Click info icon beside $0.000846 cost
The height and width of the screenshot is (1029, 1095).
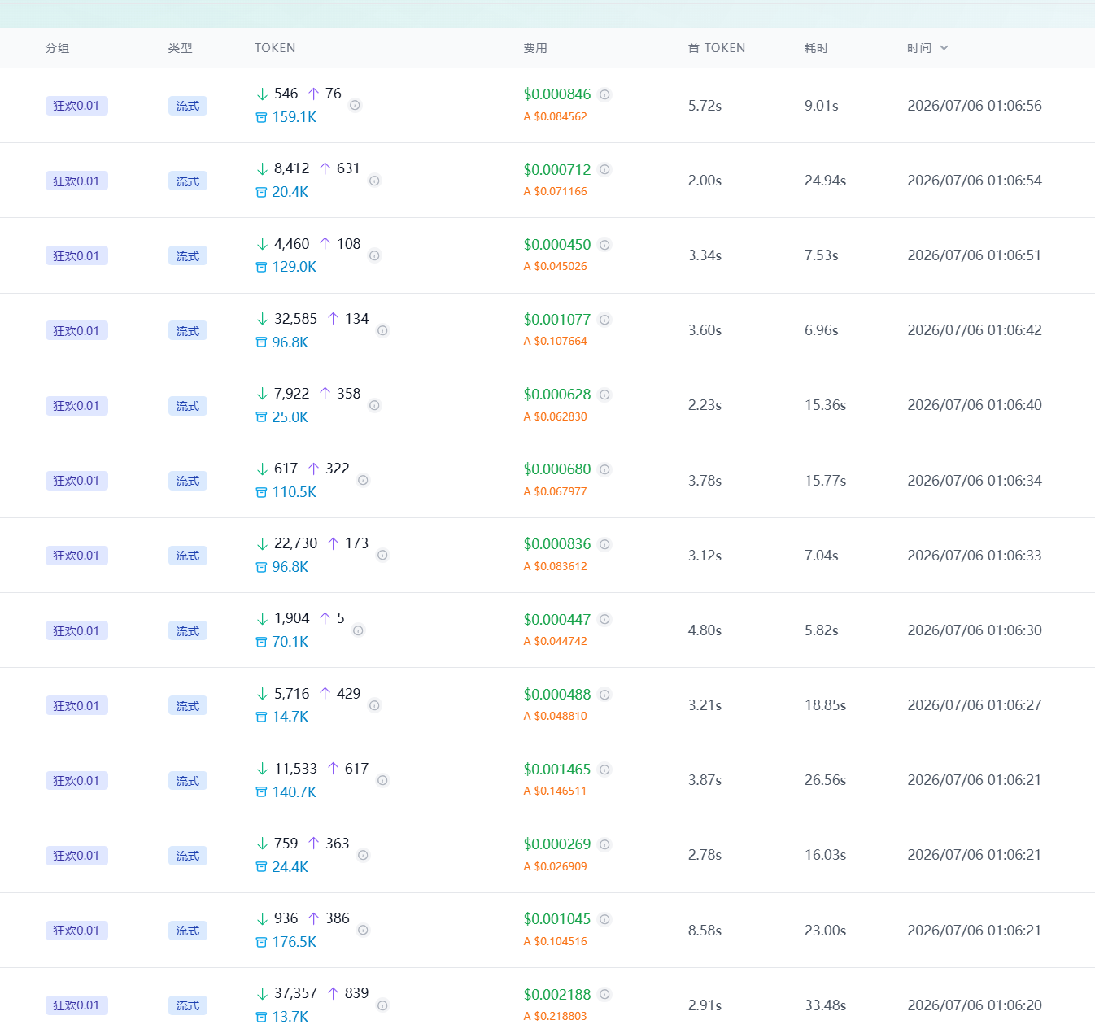coord(604,94)
